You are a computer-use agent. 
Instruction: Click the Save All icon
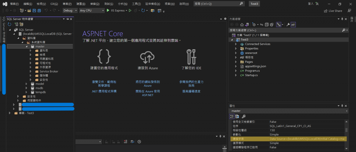click(x=39, y=10)
